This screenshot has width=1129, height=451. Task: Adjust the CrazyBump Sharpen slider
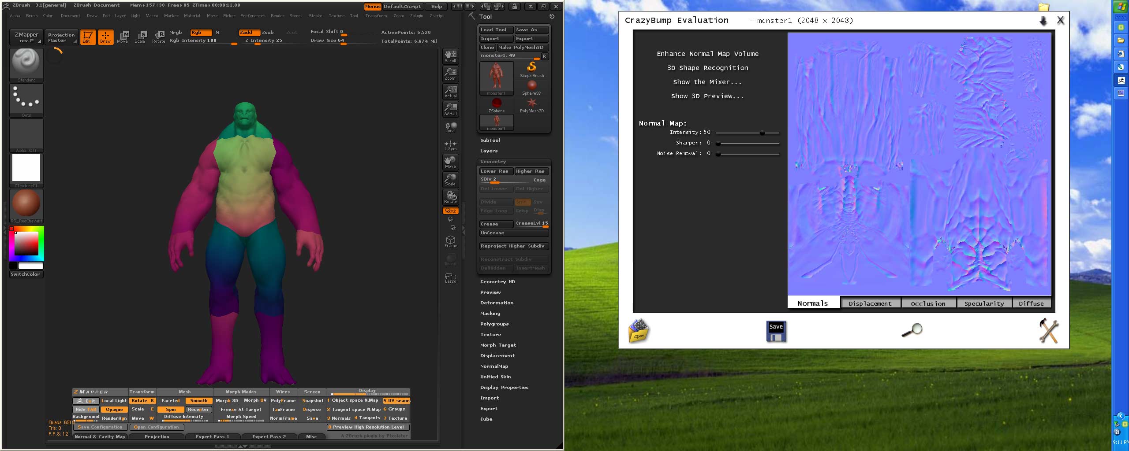point(748,143)
